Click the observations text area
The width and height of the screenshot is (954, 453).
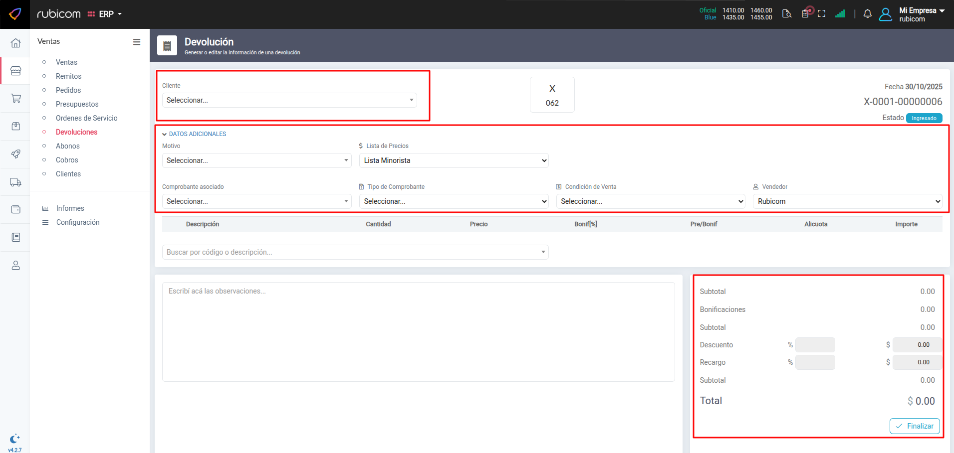[418, 332]
